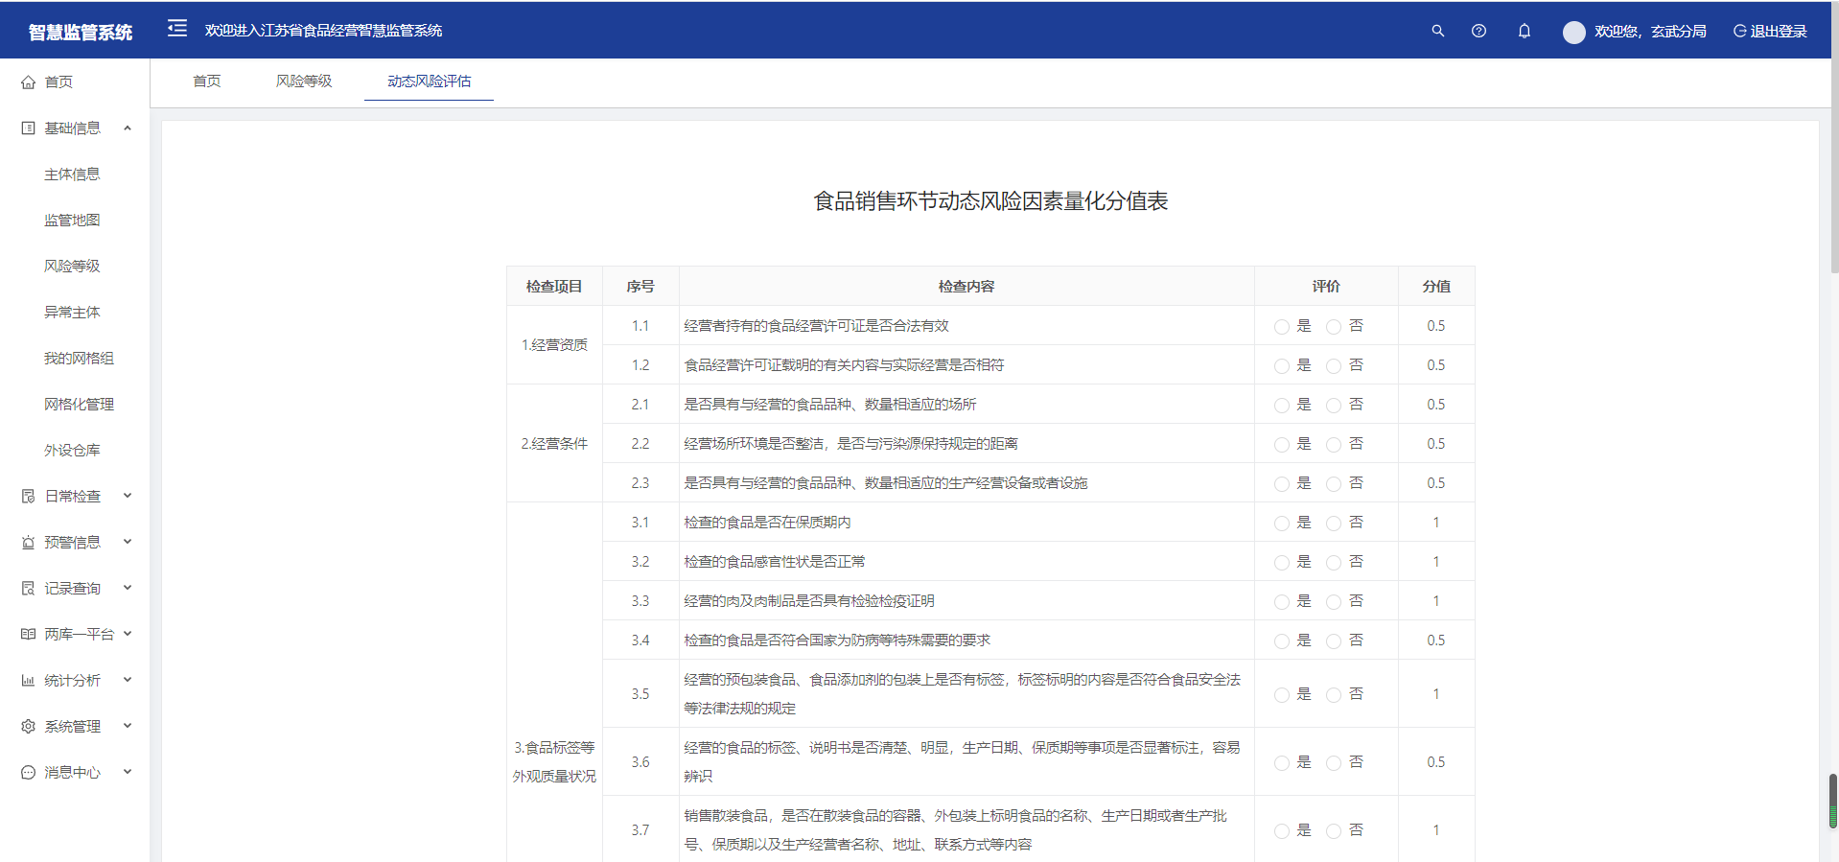The height and width of the screenshot is (862, 1839).
Task: Click the 统计分析 chart icon
Action: [29, 681]
